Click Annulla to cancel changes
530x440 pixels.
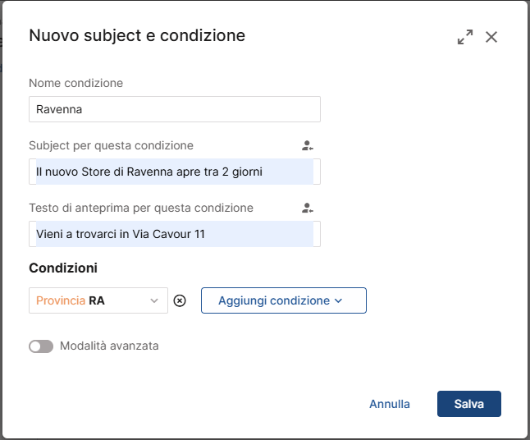point(390,404)
